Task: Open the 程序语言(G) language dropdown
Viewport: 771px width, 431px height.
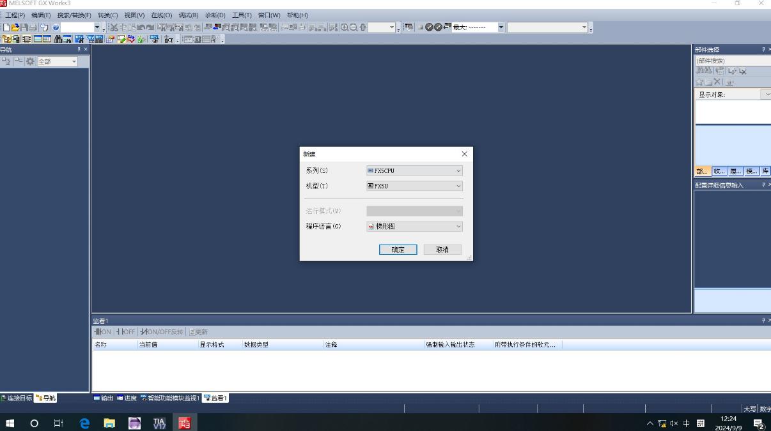Action: [x=414, y=226]
